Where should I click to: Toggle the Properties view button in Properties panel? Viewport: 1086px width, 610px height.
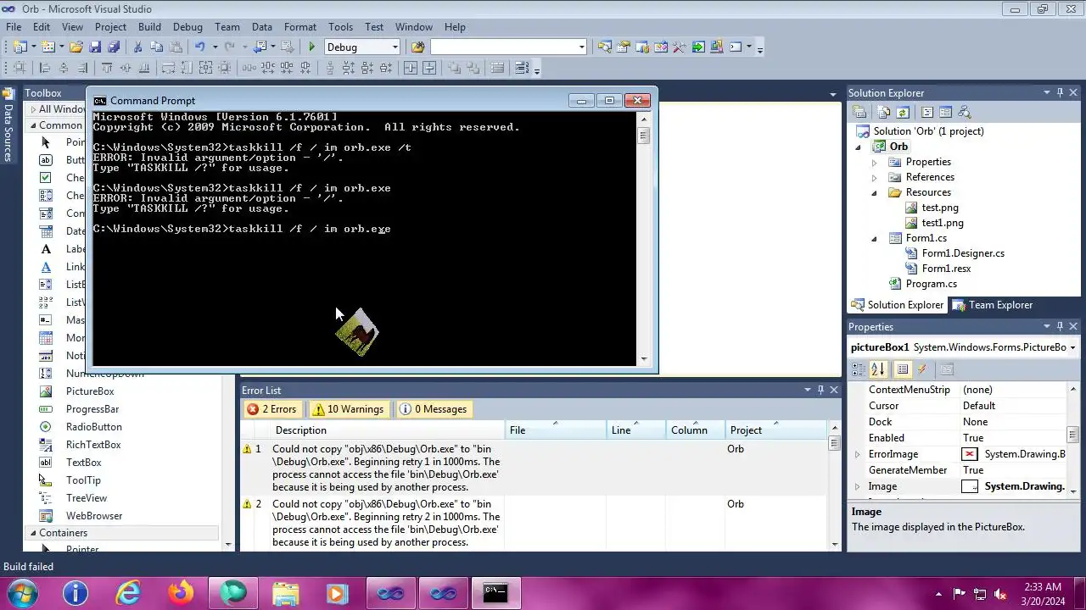[x=903, y=369]
